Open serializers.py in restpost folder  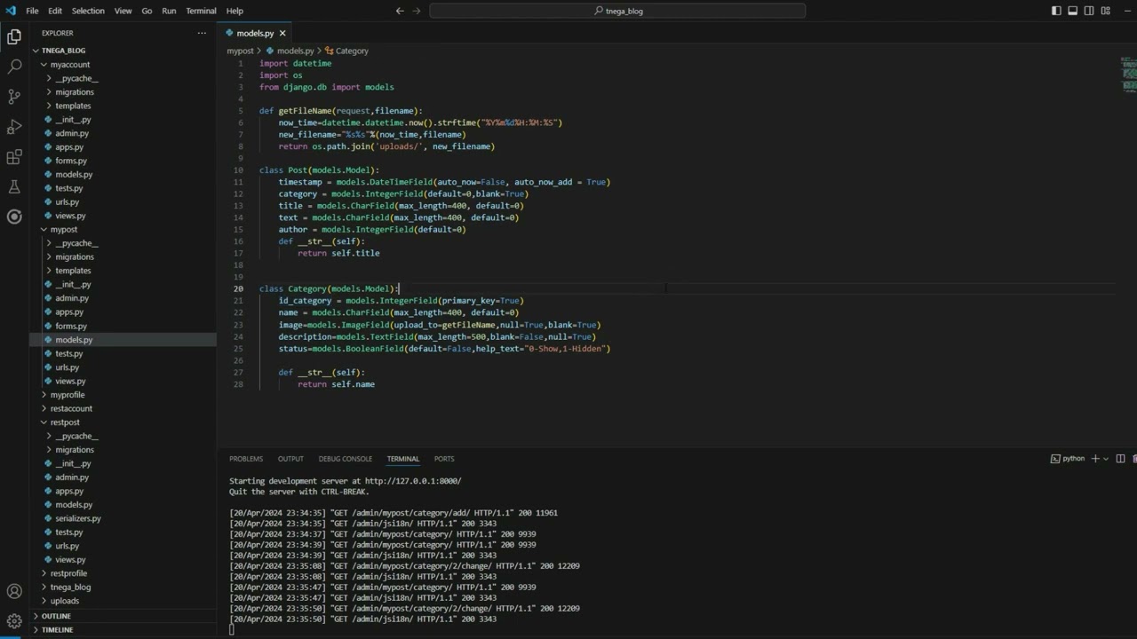point(123,518)
